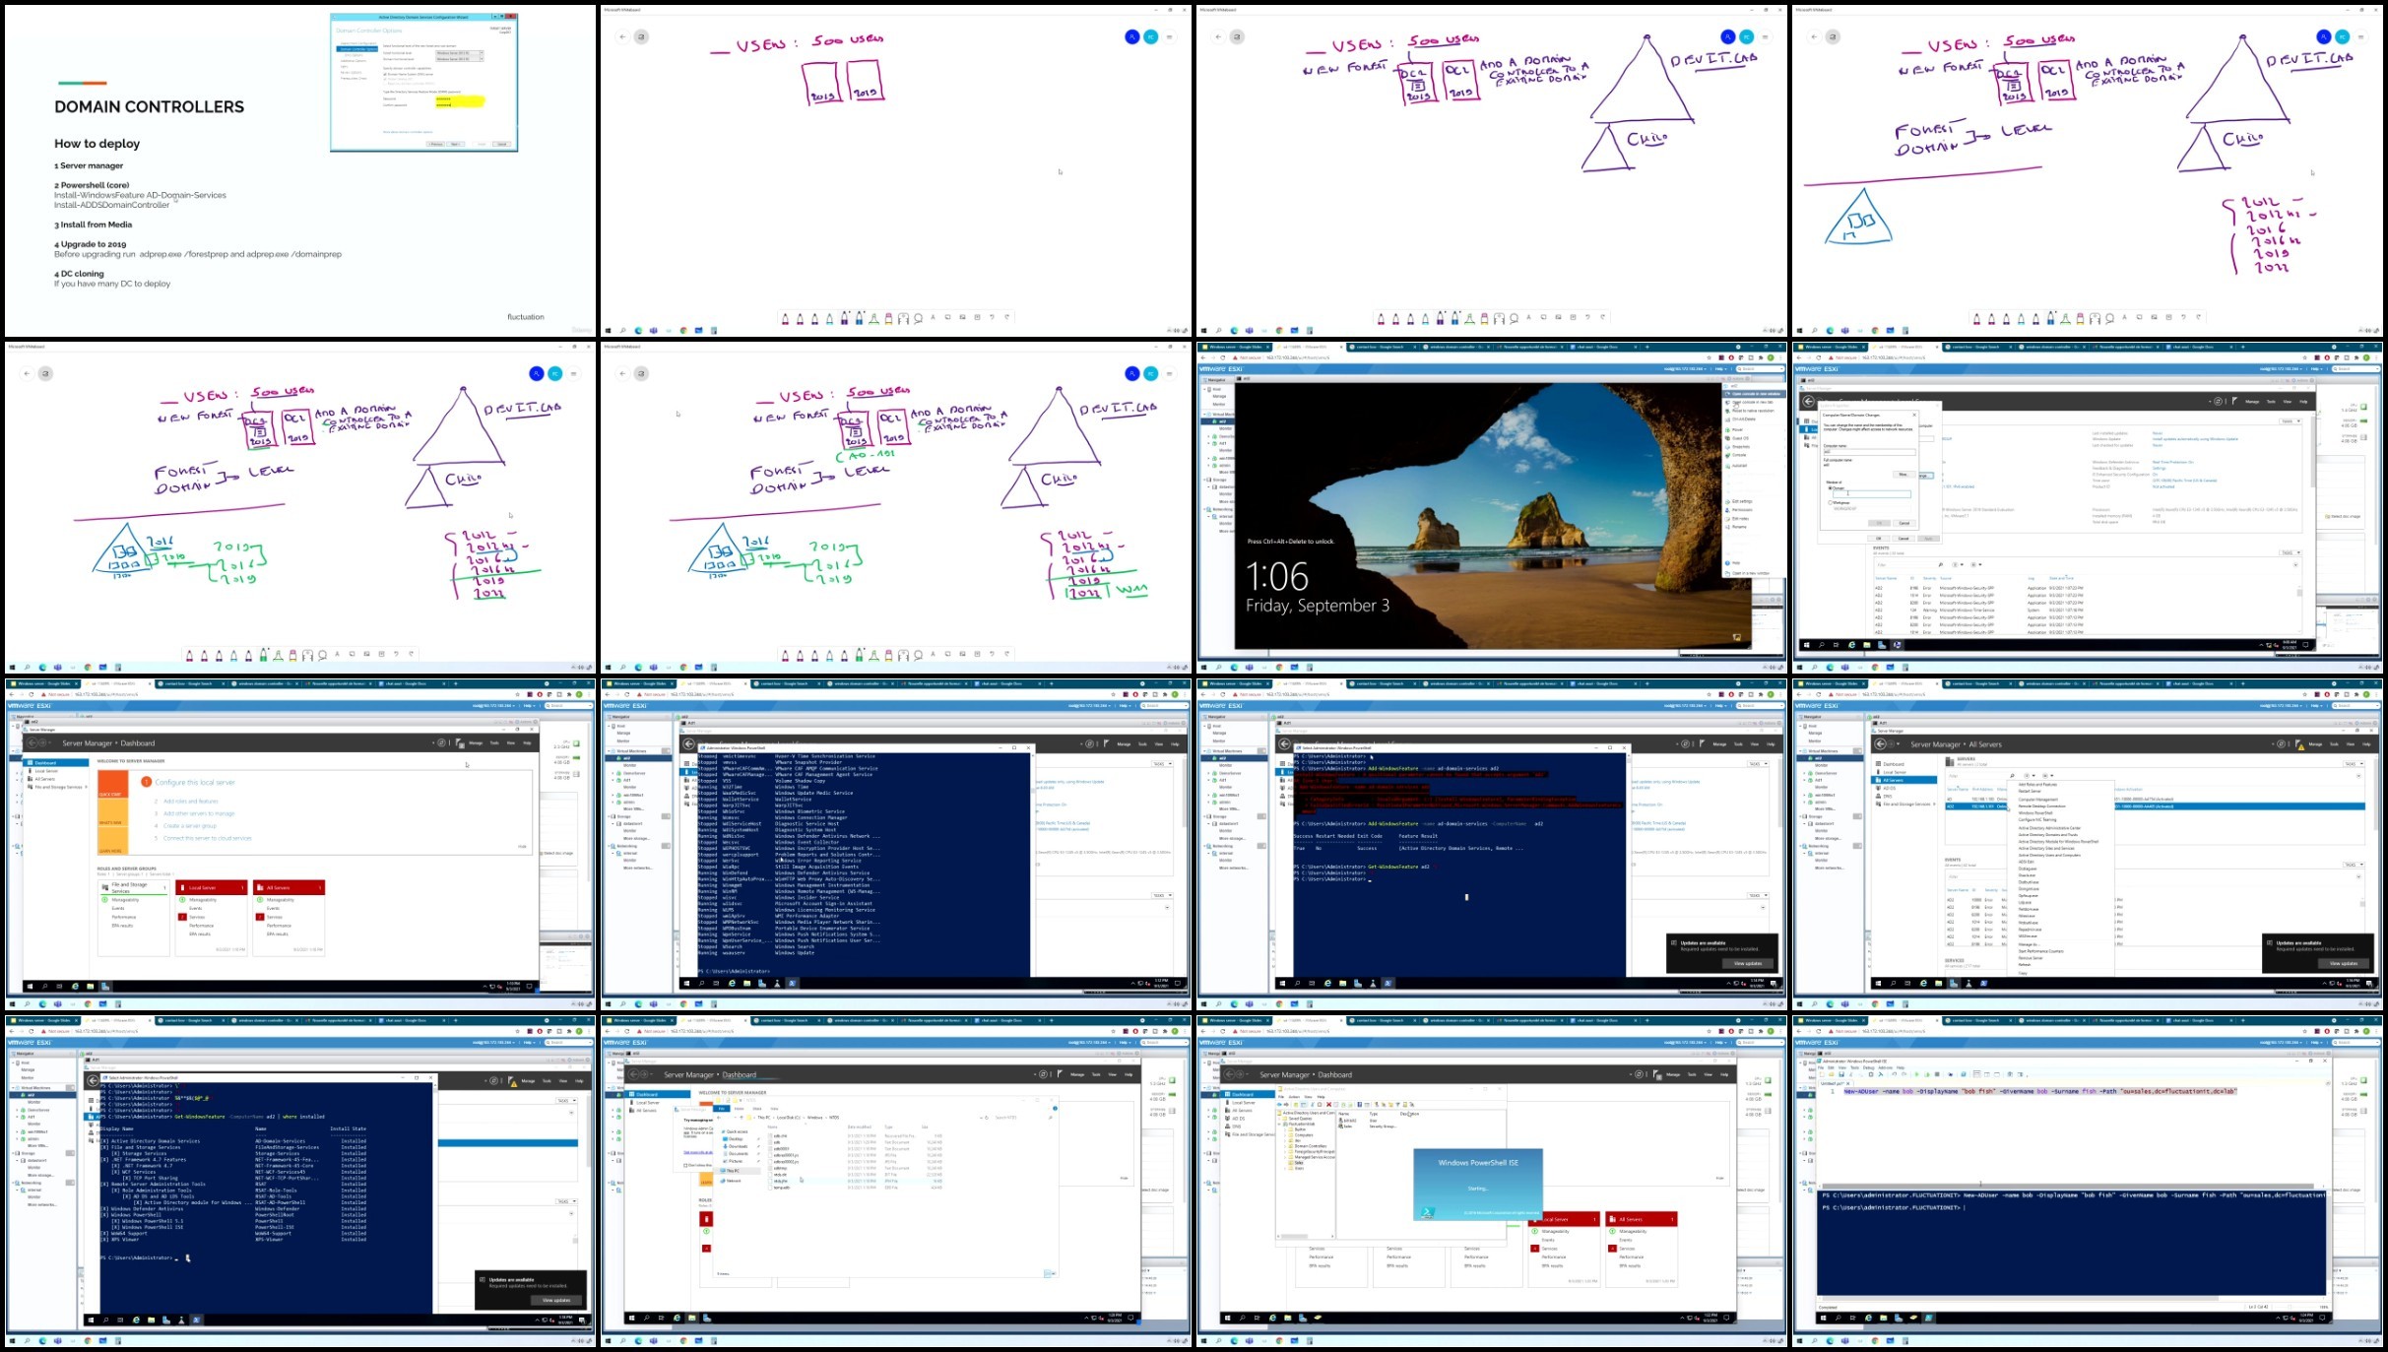Open the Debug menu in the New-ADUser ISE frame
The height and width of the screenshot is (1352, 2388).
pos(1870,1067)
